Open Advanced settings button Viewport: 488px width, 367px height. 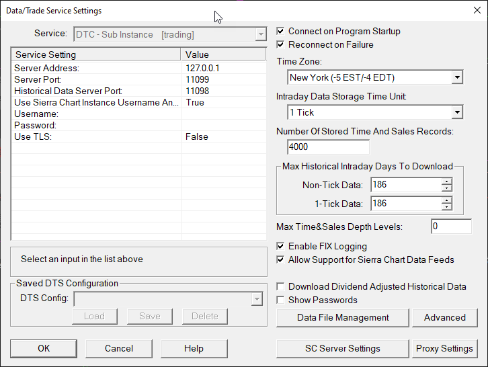(x=445, y=317)
